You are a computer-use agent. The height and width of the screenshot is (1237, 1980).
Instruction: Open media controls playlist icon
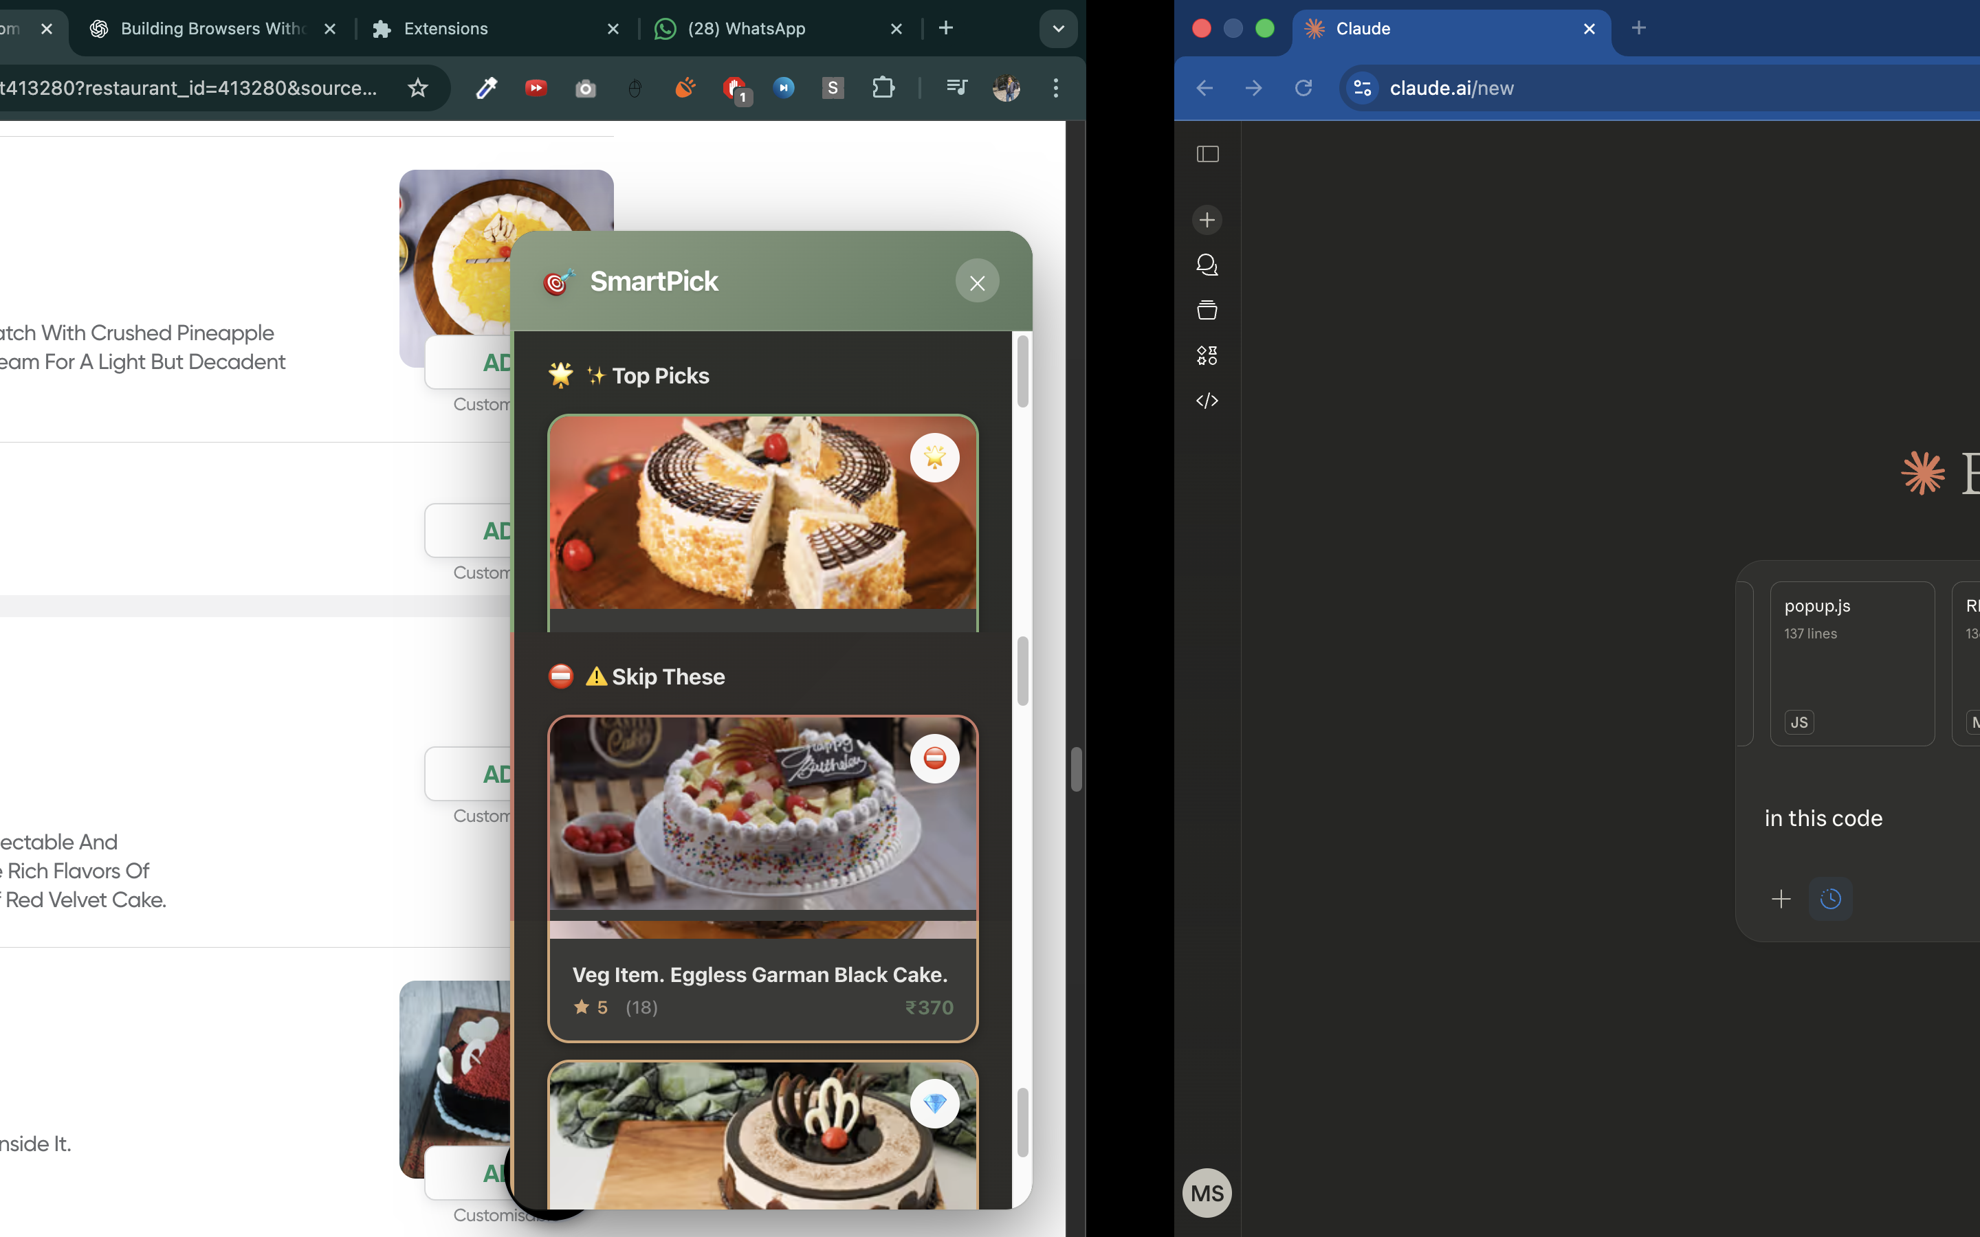click(x=956, y=87)
